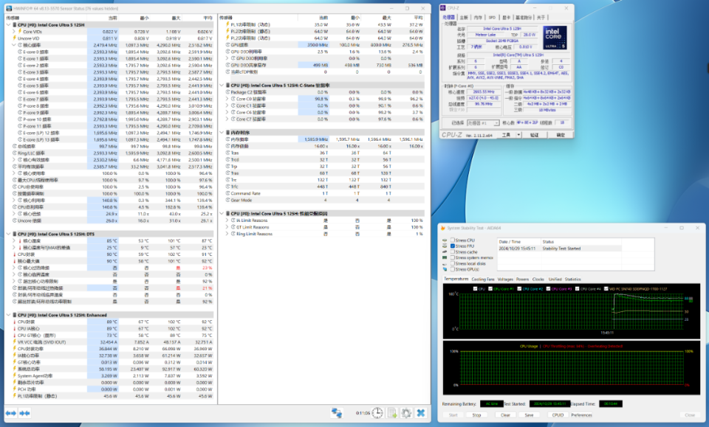Enable Stress GPU(s) checkbox
The height and width of the screenshot is (427, 709).
click(453, 269)
